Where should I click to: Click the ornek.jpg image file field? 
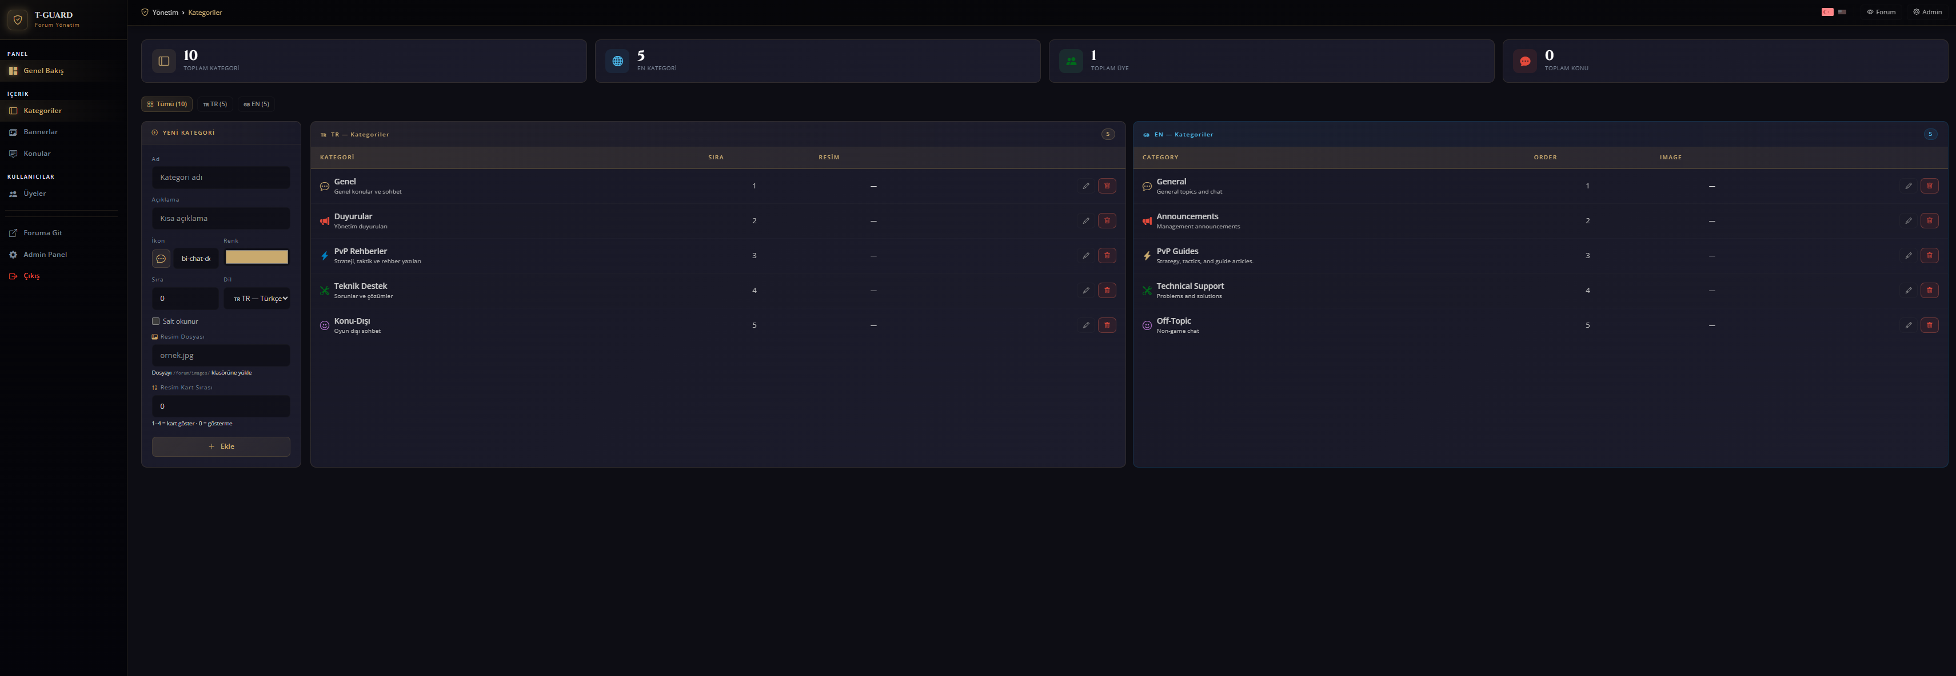pos(221,355)
